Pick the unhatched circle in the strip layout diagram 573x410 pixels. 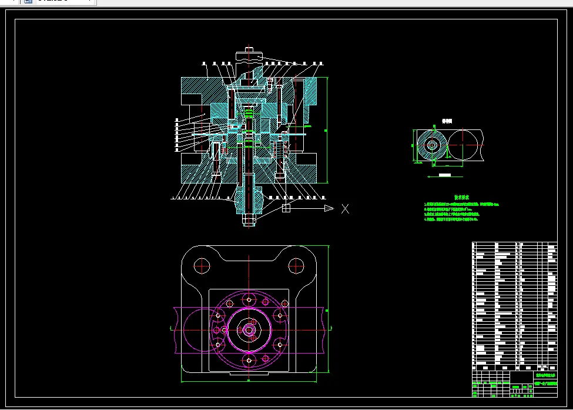tap(463, 145)
